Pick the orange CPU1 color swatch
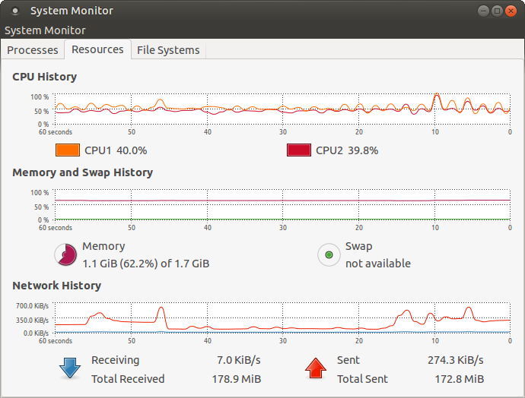 click(68, 150)
